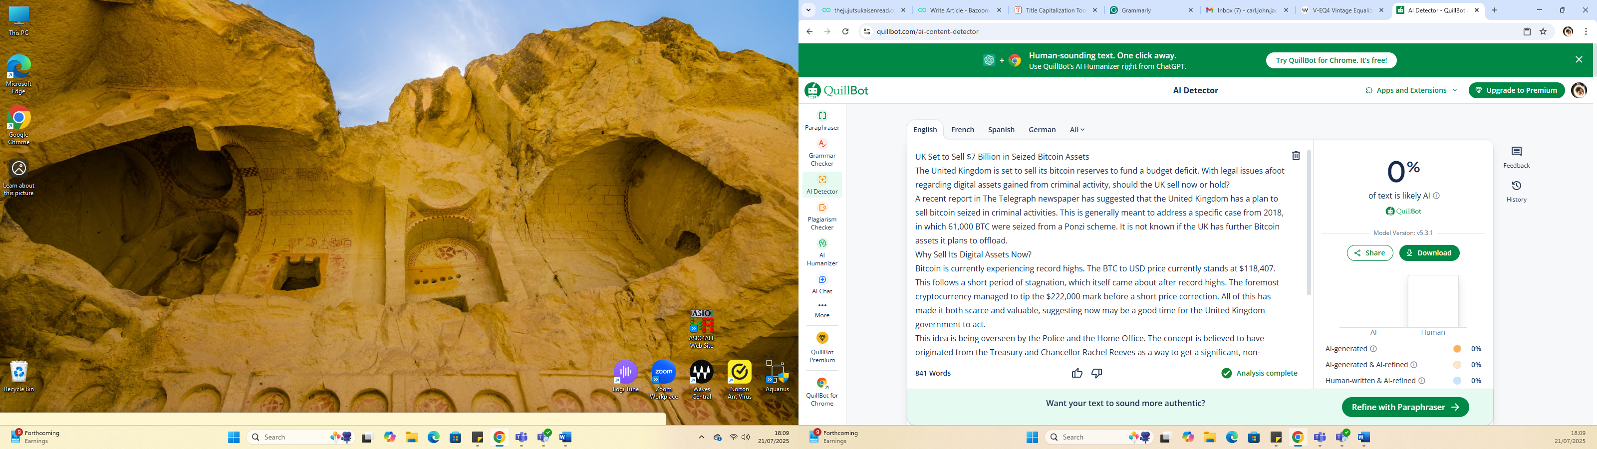
Task: Give thumbs down on the analysis
Action: click(x=1097, y=373)
